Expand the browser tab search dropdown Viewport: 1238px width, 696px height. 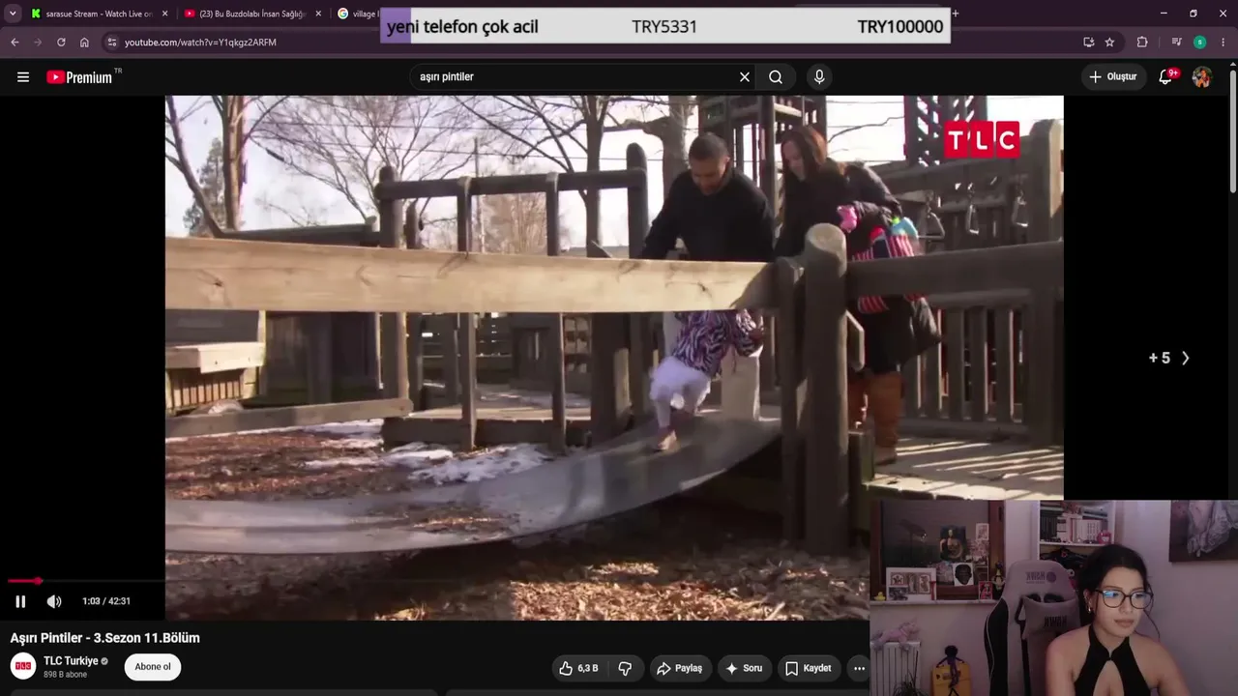click(x=13, y=14)
